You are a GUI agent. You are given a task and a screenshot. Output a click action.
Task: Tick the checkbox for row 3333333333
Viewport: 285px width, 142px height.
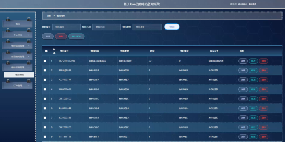click(x=45, y=118)
